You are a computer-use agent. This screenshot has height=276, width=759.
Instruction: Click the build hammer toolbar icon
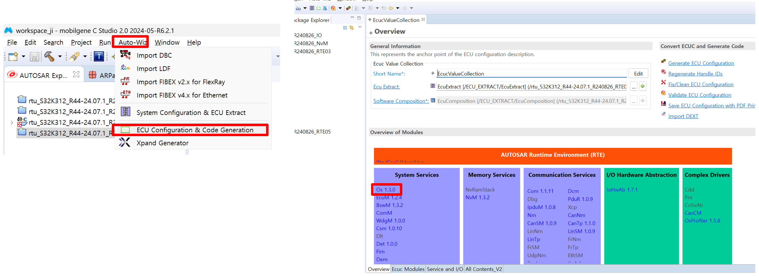[x=50, y=56]
